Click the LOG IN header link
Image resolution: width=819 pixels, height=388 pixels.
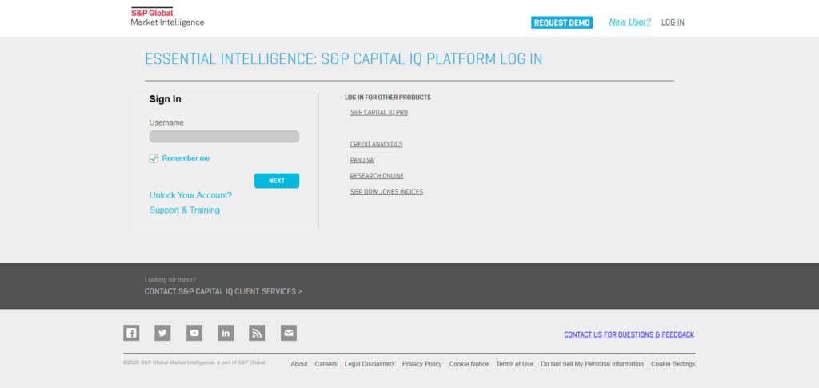coord(673,22)
